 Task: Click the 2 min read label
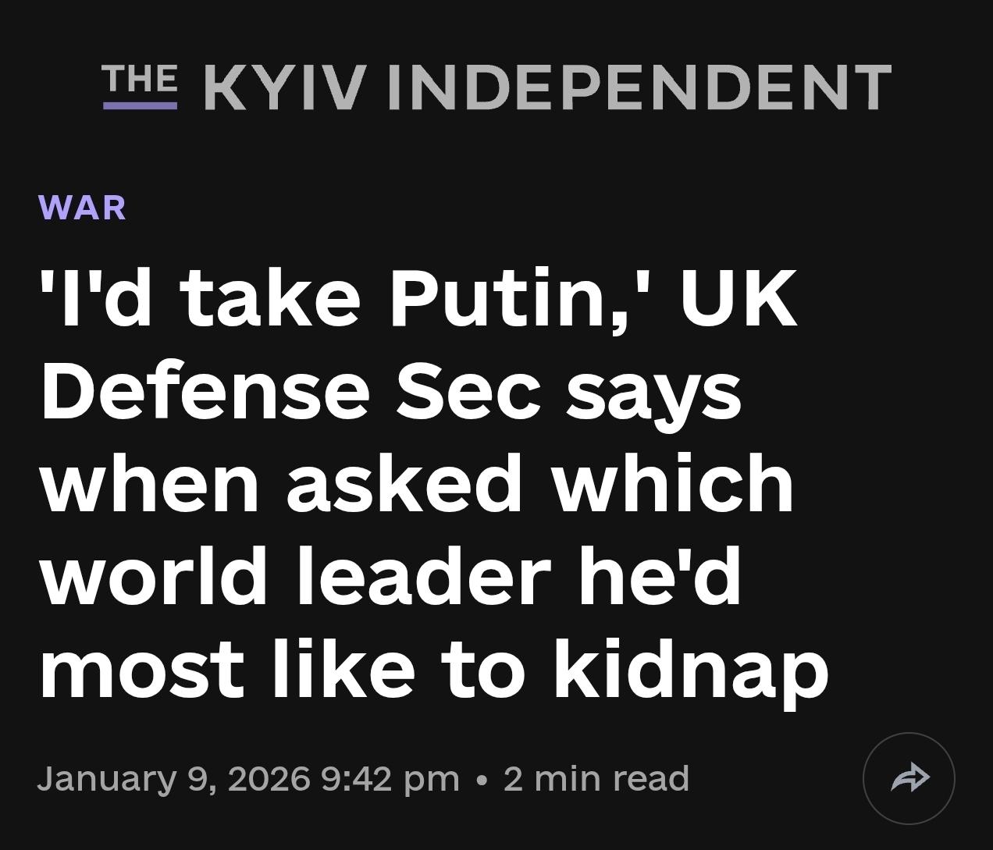pos(596,778)
